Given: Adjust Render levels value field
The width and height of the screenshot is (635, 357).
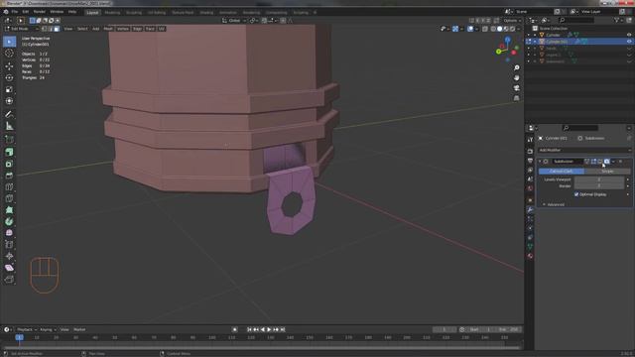Looking at the screenshot, I should (599, 186).
